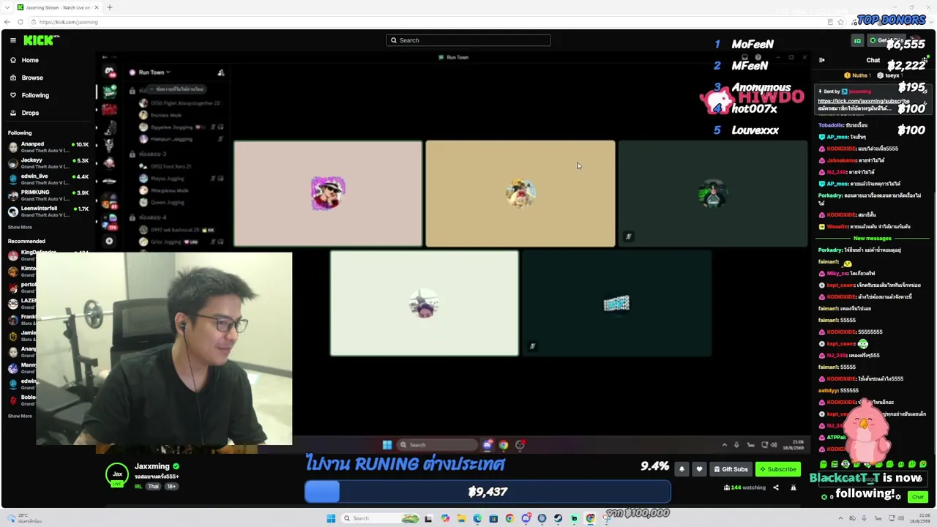Viewport: 937px width, 527px height.
Task: Click the Windows Start button on taskbar
Action: coord(331,518)
